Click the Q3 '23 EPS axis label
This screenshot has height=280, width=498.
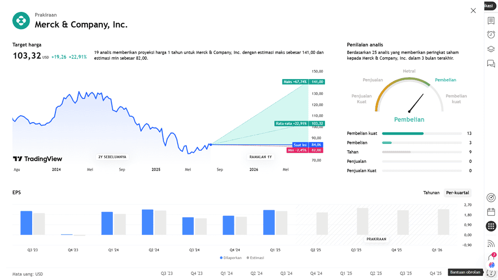pos(33,250)
